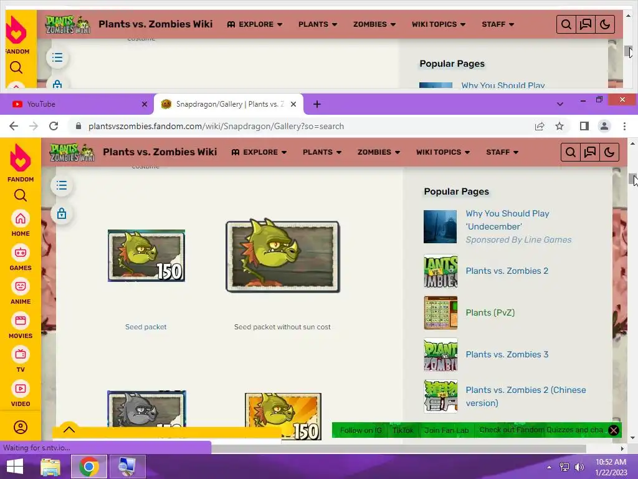This screenshot has width=638, height=479.
Task: Click the Plants vs. Zombies Wiki logo image
Action: (72, 152)
